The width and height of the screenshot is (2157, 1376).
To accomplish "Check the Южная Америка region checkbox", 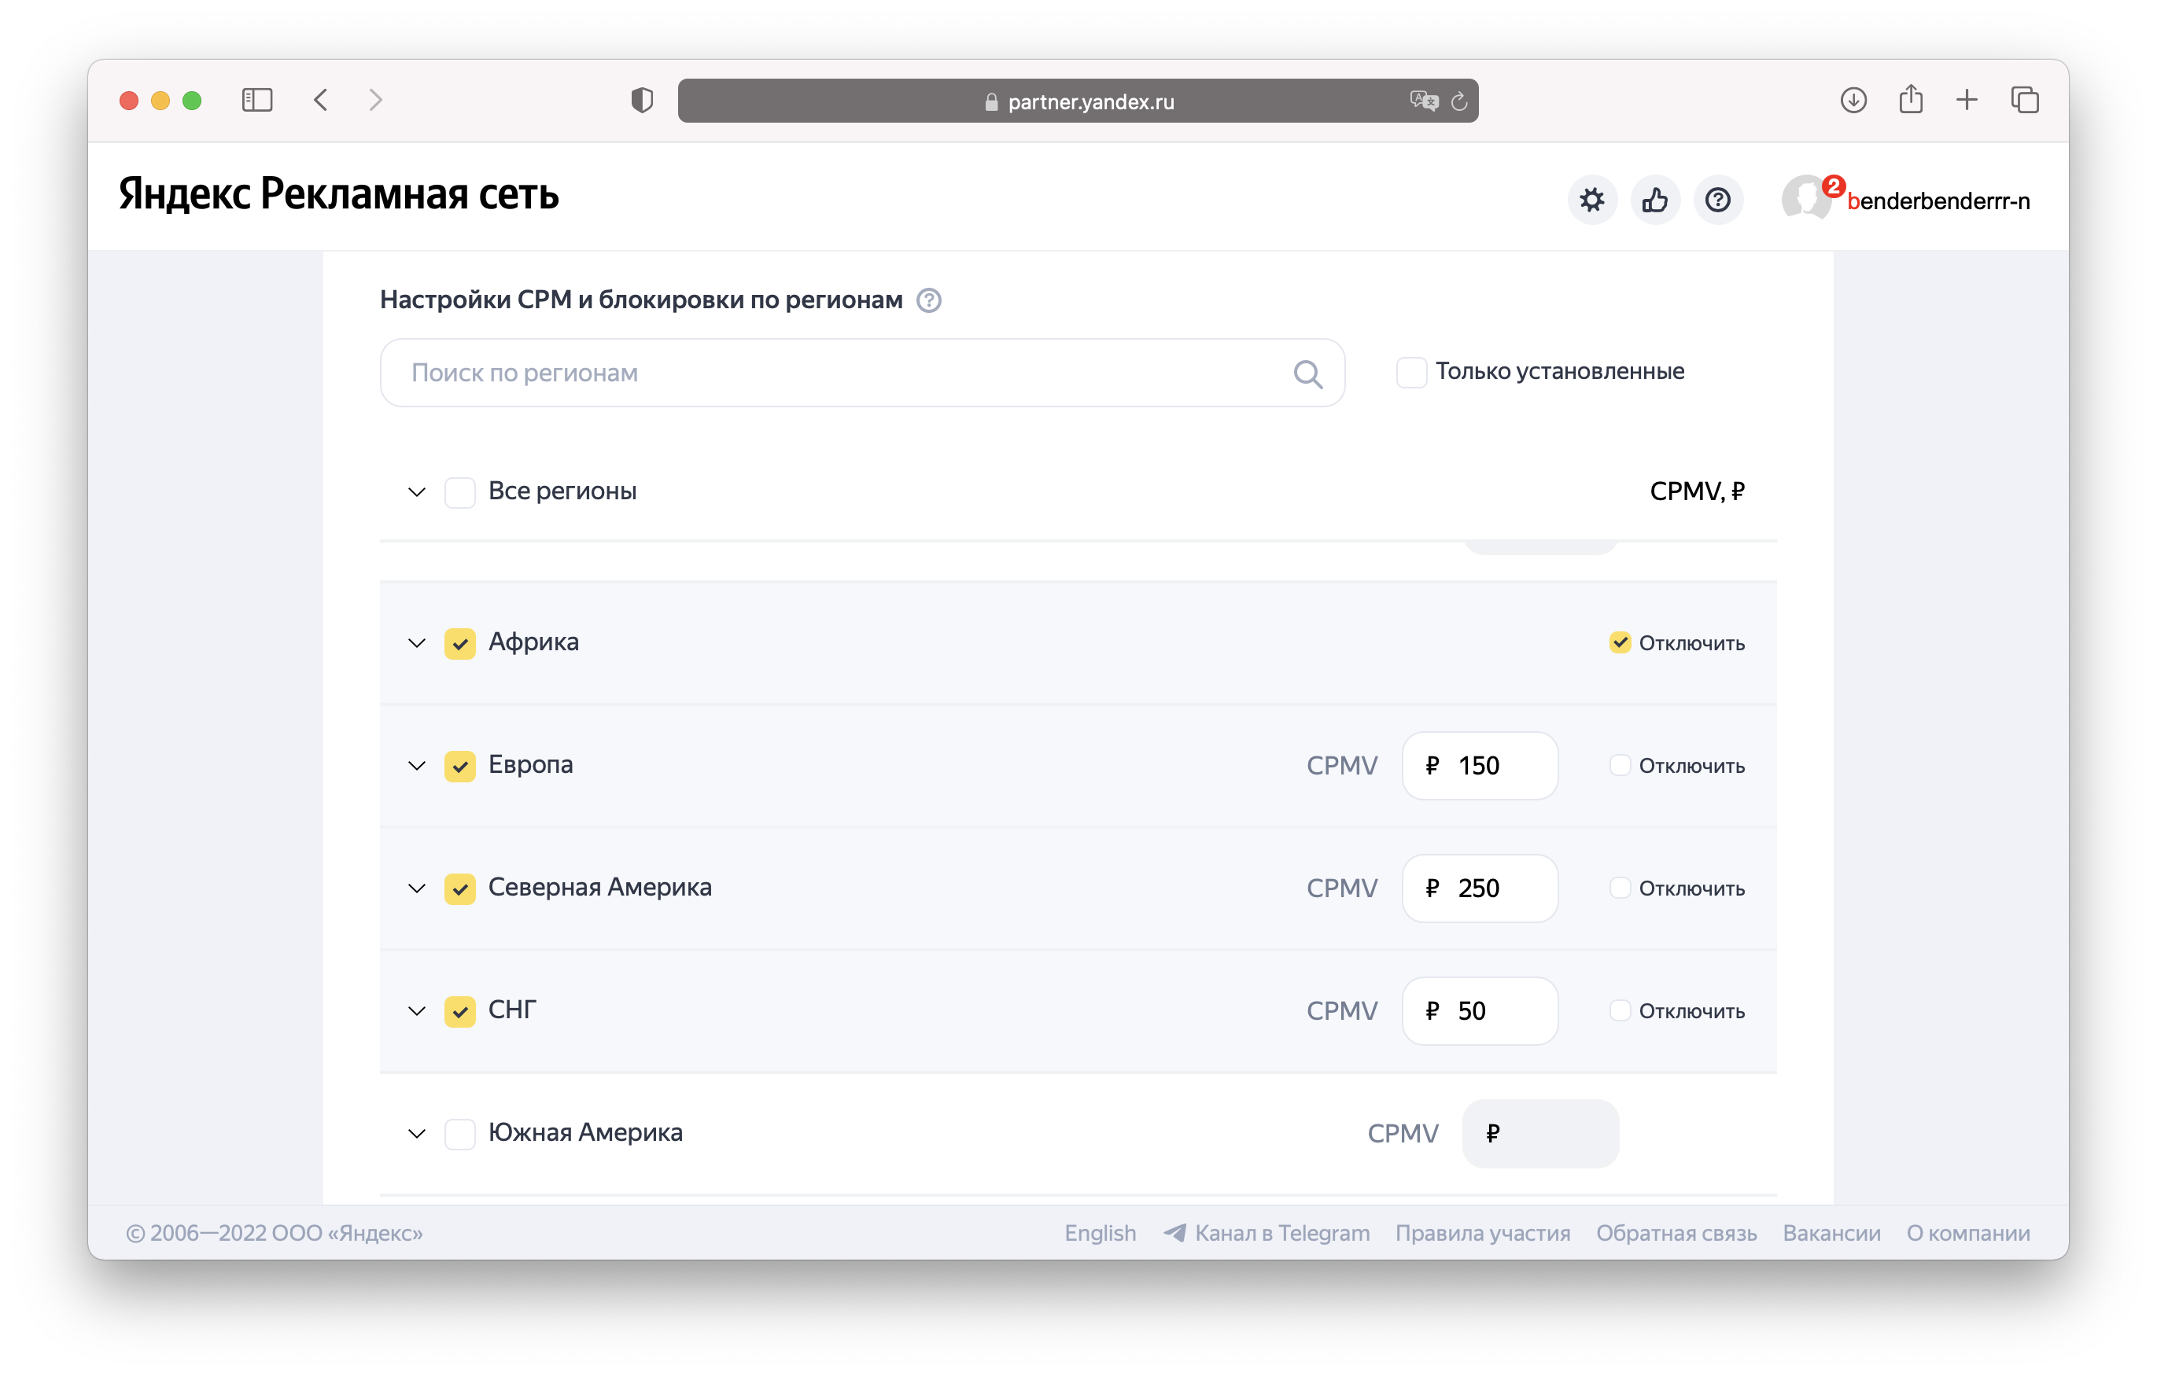I will pyautogui.click(x=460, y=1133).
